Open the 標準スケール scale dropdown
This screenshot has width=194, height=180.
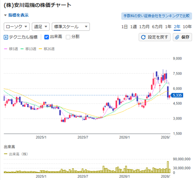[71, 27]
